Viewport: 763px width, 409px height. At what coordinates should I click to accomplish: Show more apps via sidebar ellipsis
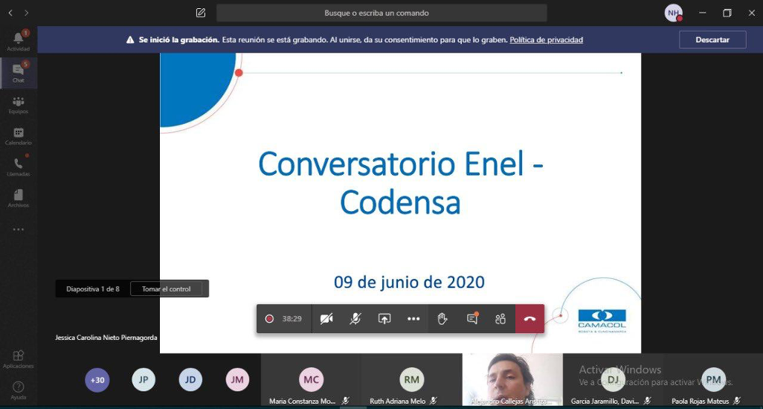click(x=19, y=230)
